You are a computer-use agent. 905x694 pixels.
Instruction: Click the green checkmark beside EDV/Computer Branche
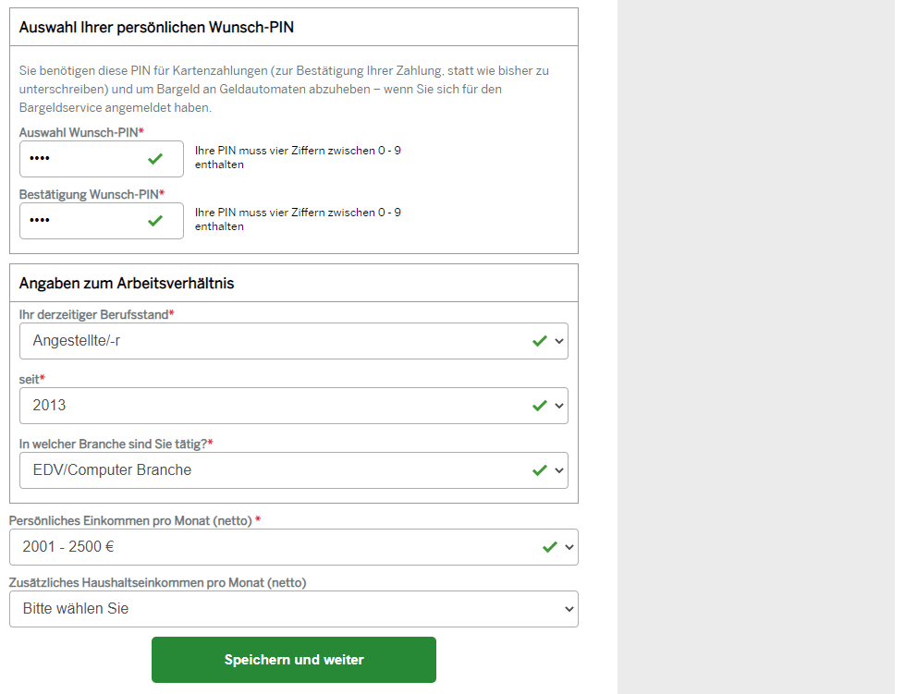click(540, 470)
